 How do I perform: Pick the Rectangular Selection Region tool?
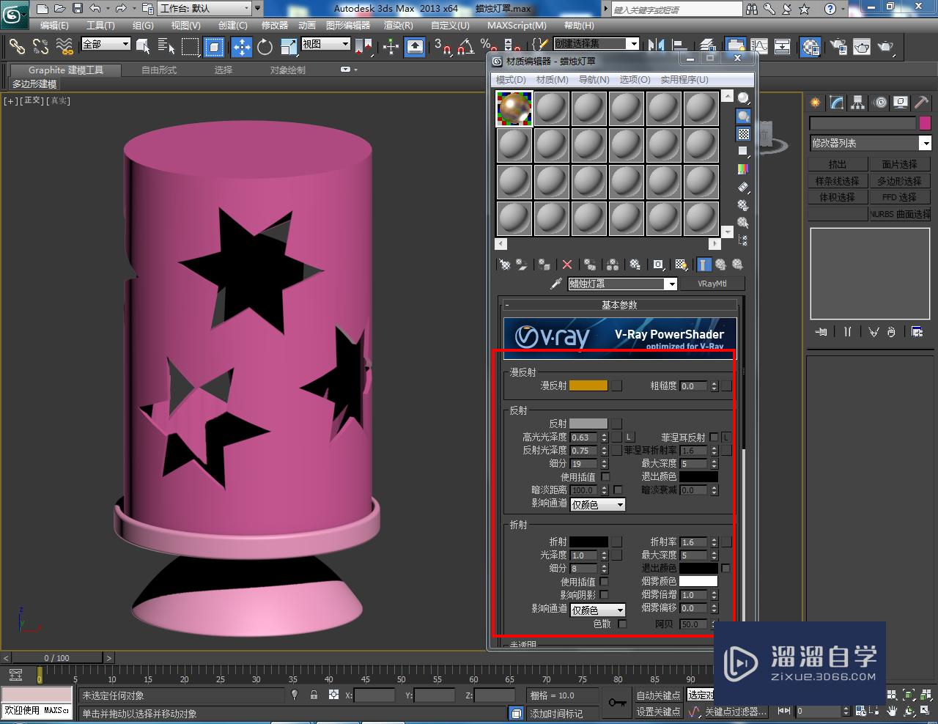(x=191, y=47)
